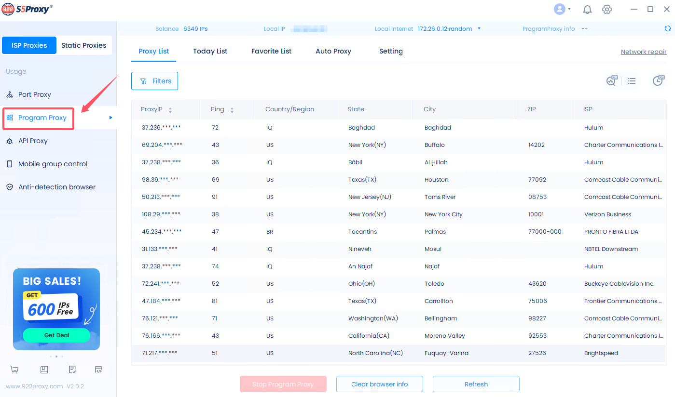Toggle the clock timer Off switch icon
Screen dimensions: 675x397
[x=658, y=81]
